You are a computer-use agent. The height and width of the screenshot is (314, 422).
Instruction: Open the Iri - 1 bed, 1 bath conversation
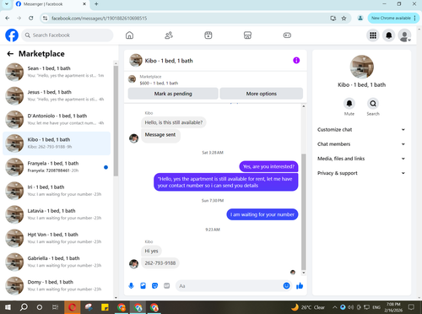pos(57,191)
